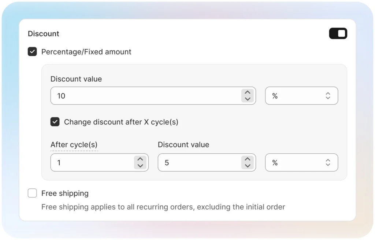Decrement the After cycle(s) value

click(140, 166)
